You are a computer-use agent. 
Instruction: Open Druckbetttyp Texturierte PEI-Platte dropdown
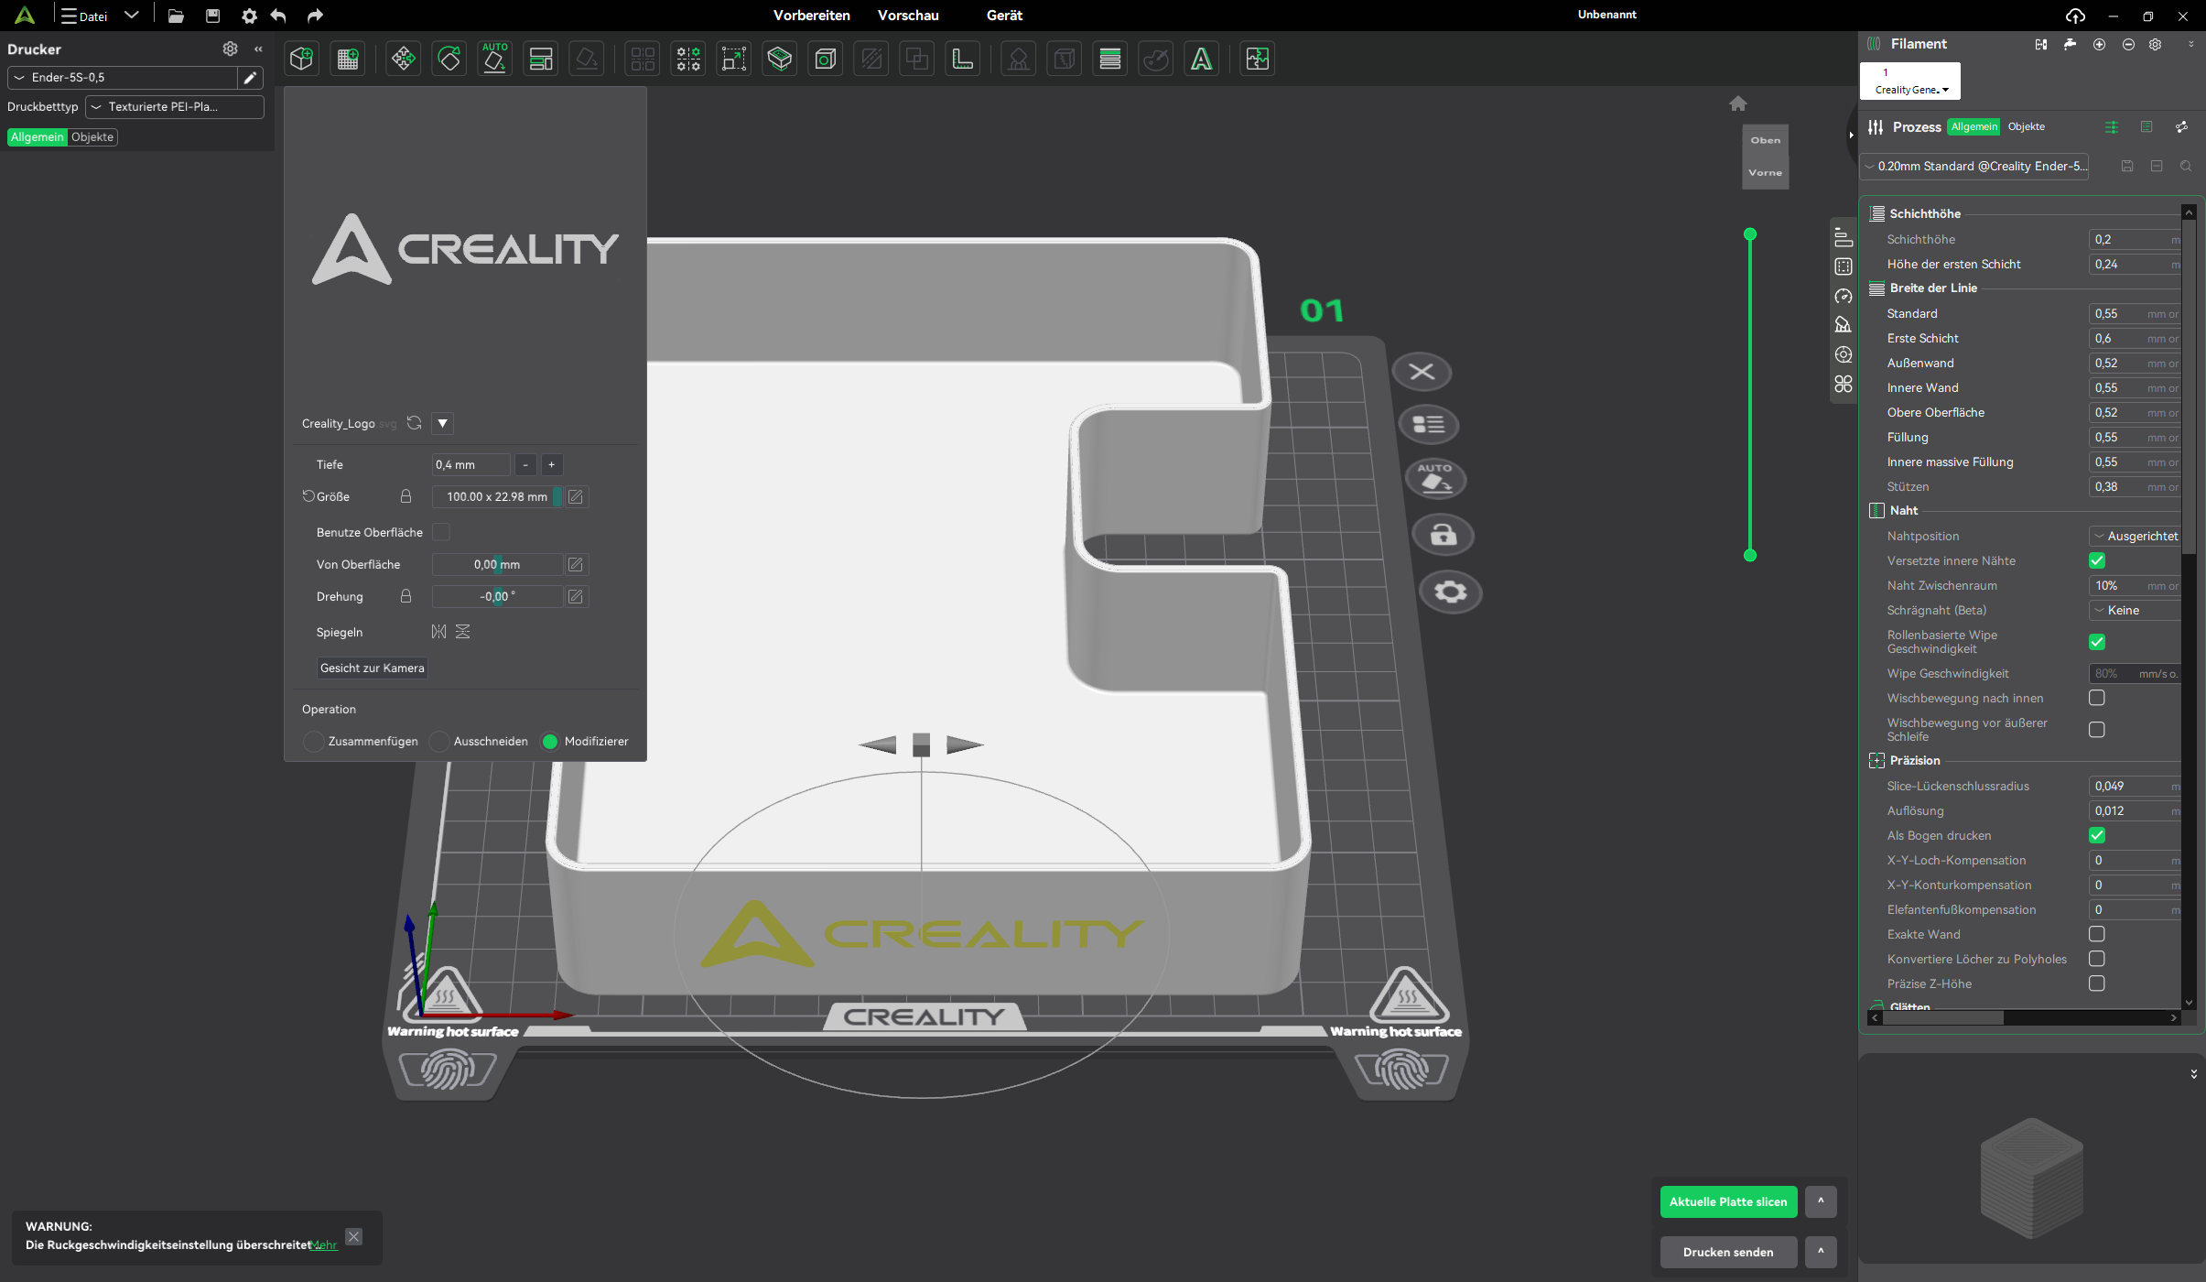(175, 107)
